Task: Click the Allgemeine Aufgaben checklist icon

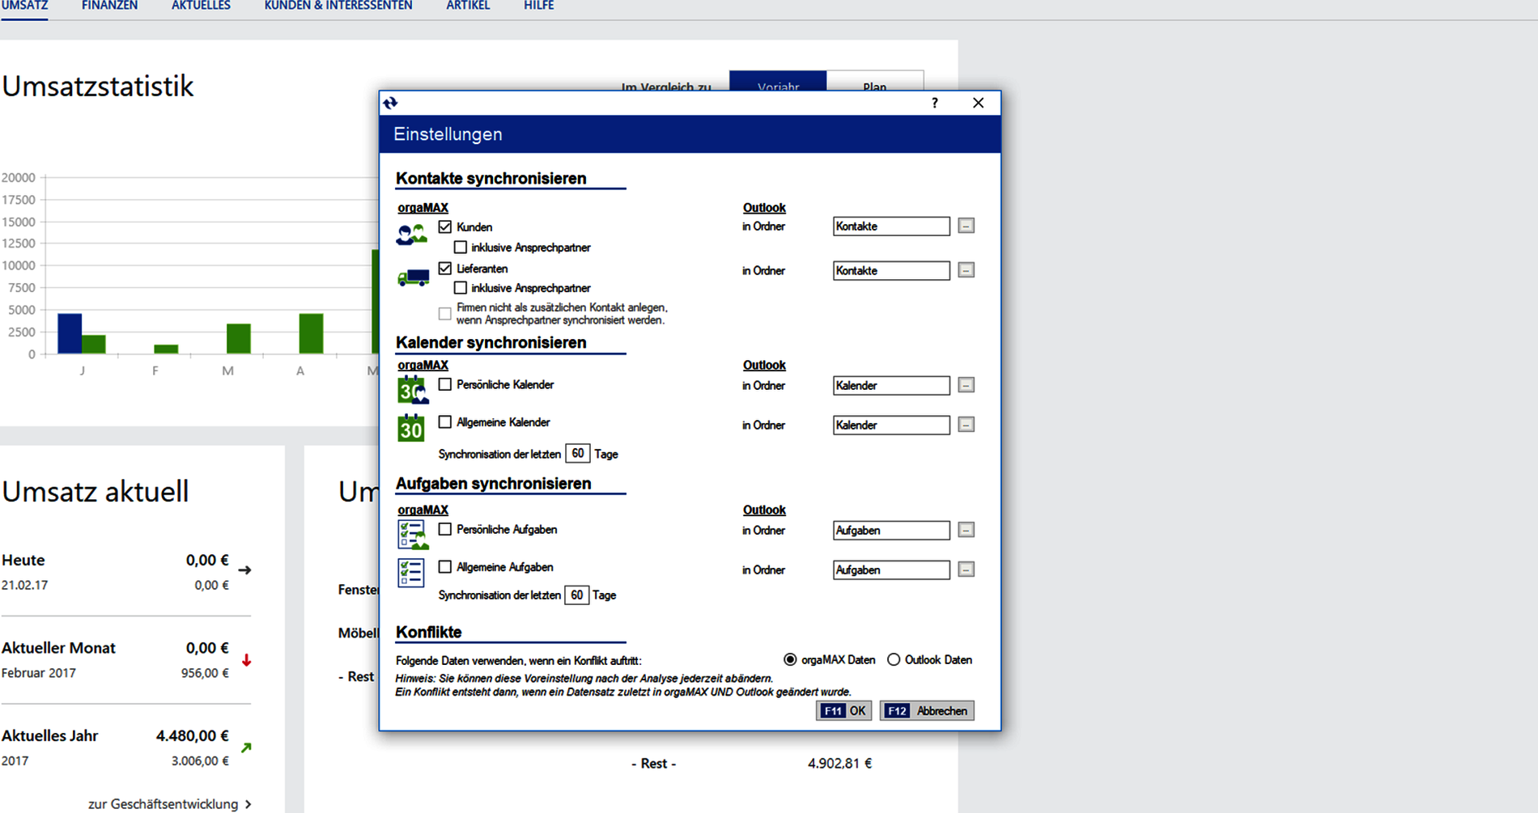Action: pos(411,573)
